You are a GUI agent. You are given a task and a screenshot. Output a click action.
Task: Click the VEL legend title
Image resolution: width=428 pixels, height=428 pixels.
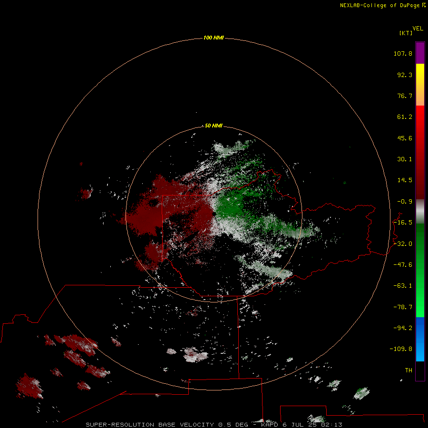pos(418,29)
